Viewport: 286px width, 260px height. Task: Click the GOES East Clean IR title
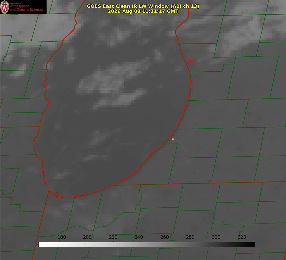coord(143,6)
